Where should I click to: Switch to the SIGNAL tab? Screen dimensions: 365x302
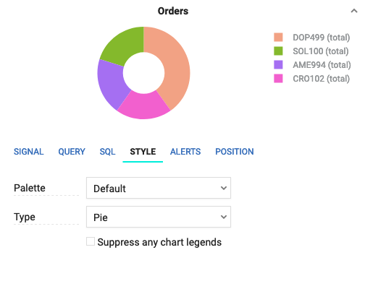(x=28, y=152)
